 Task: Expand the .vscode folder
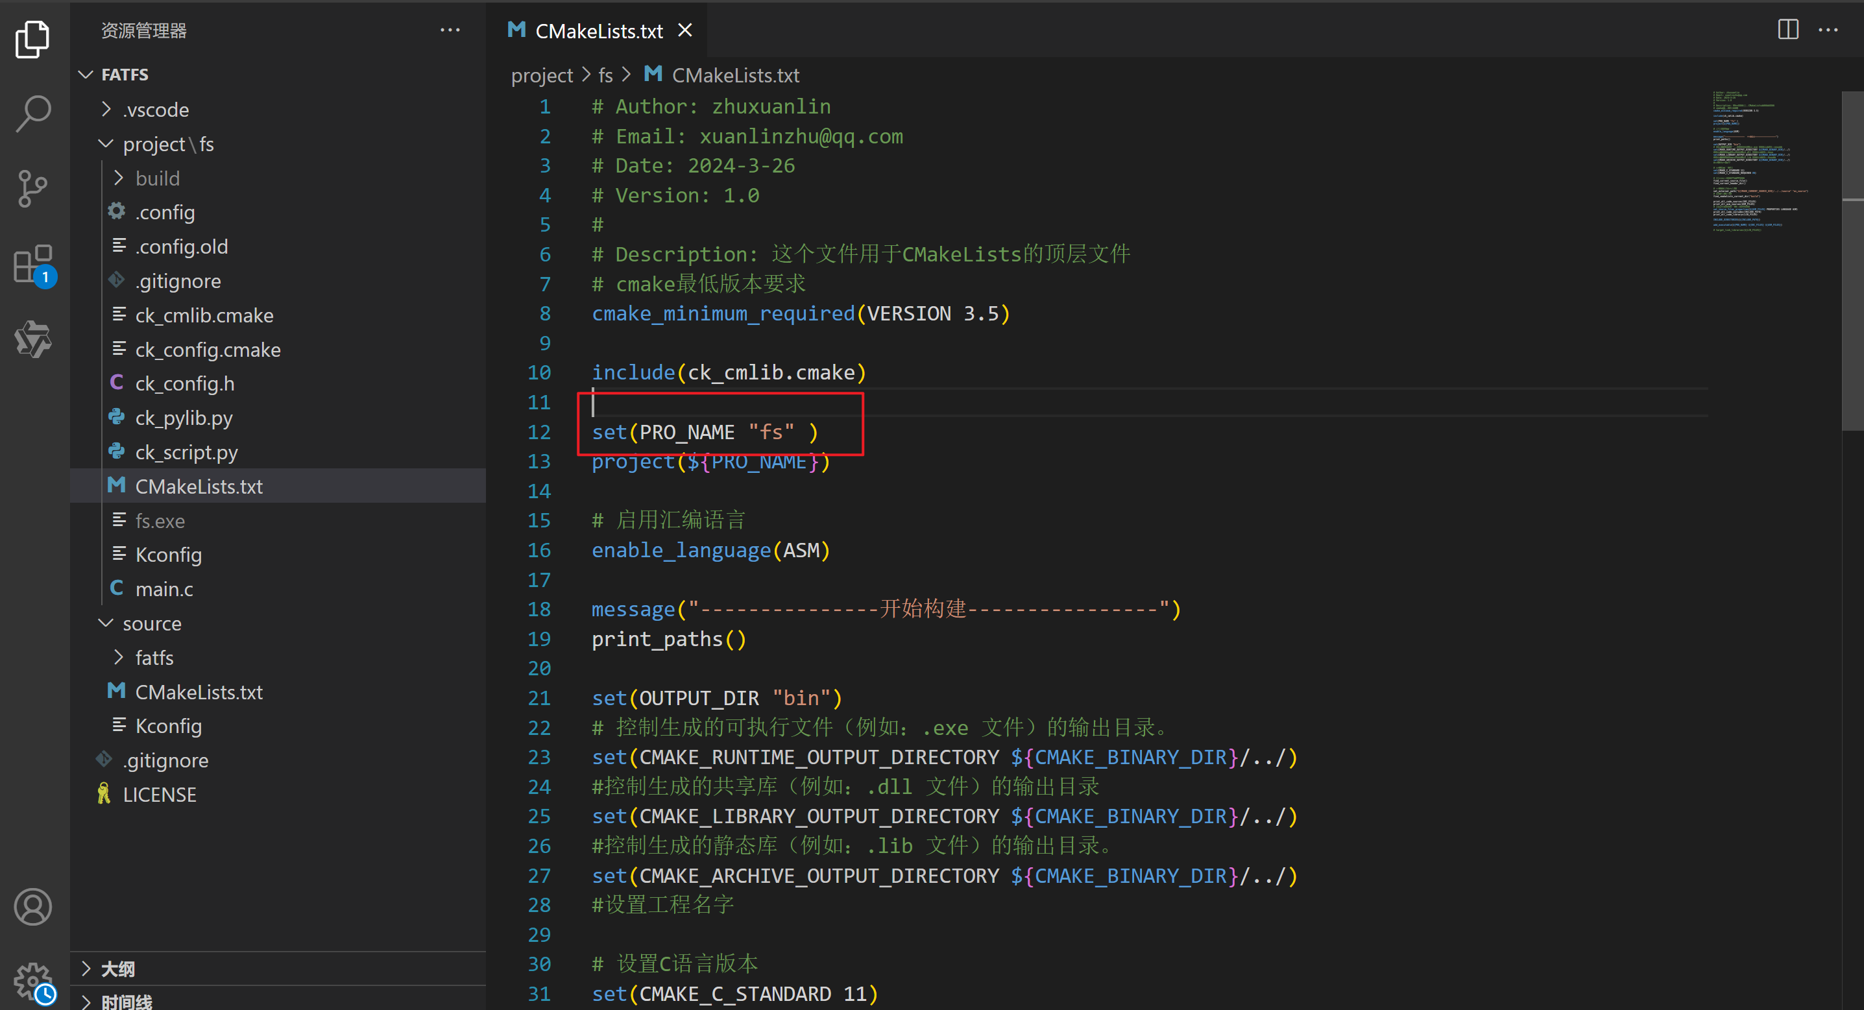[106, 109]
